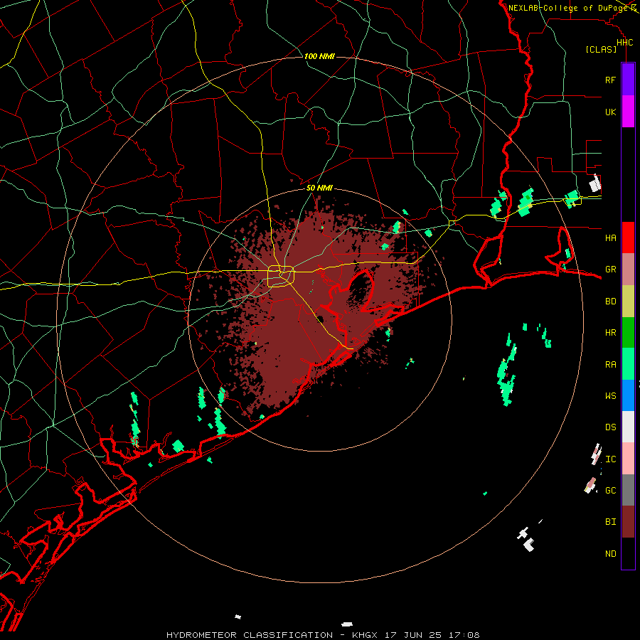Click the mint green RA legend swatch
The width and height of the screenshot is (640, 640).
click(x=628, y=364)
